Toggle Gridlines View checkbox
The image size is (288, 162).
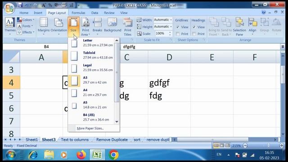click(x=178, y=27)
